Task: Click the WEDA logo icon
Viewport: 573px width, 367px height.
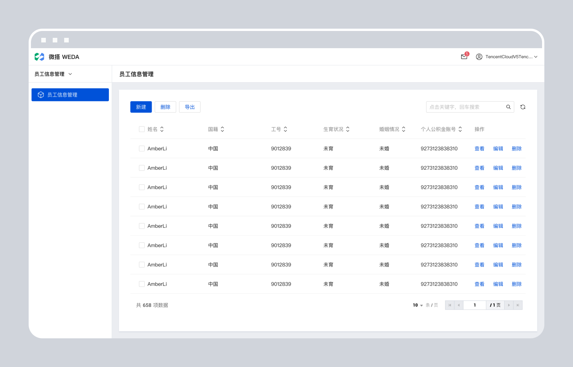Action: [39, 57]
